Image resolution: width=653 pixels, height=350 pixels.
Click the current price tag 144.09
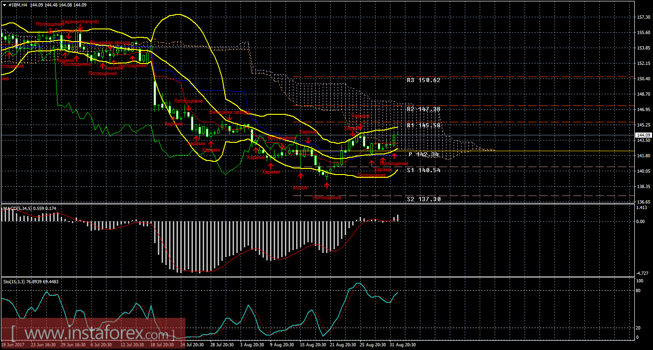(643, 135)
